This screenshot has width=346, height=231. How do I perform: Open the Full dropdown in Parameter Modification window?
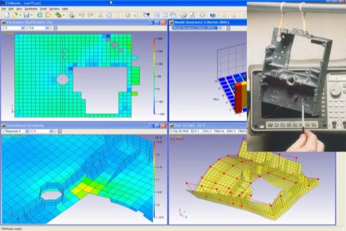tap(47, 28)
